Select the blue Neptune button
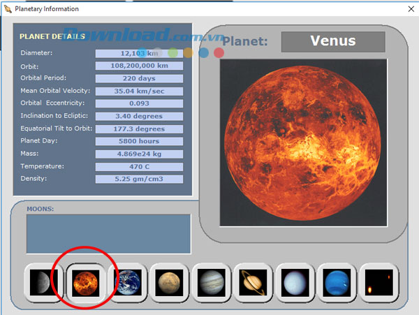419x315 pixels. (x=338, y=283)
